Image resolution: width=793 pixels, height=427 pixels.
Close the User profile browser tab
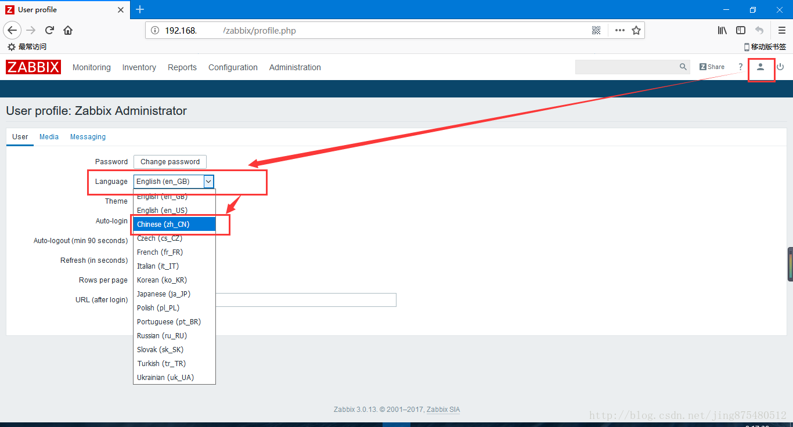pyautogui.click(x=121, y=10)
